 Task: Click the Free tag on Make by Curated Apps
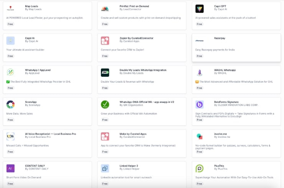click(x=105, y=152)
